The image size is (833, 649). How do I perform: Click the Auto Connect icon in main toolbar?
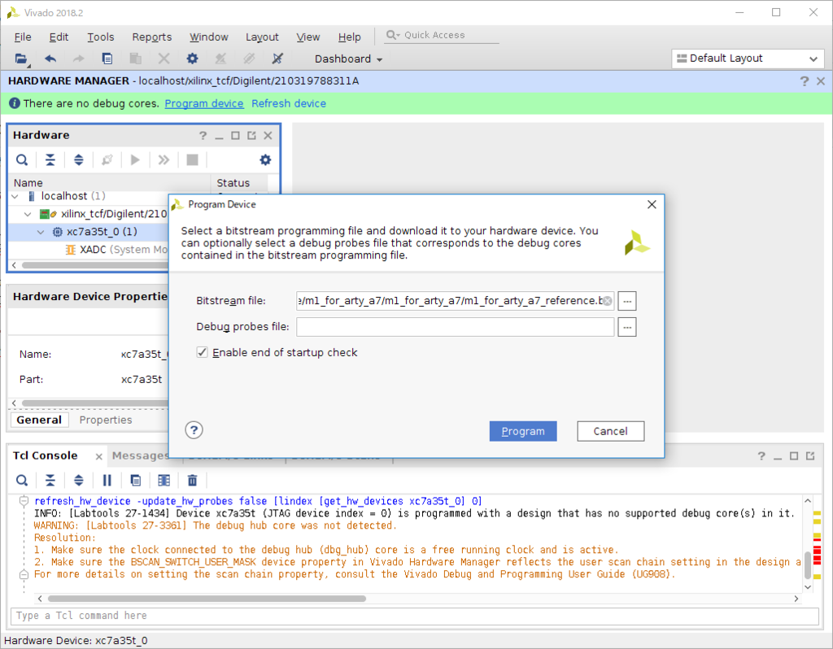(277, 59)
